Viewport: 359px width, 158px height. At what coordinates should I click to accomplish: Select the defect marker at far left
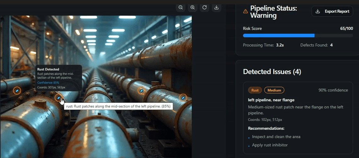point(17,91)
